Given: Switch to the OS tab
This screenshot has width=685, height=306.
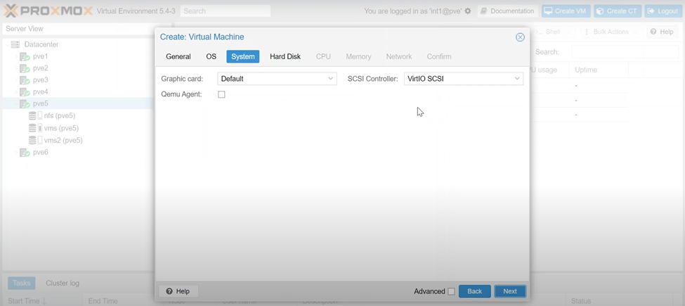Looking at the screenshot, I should pos(211,56).
